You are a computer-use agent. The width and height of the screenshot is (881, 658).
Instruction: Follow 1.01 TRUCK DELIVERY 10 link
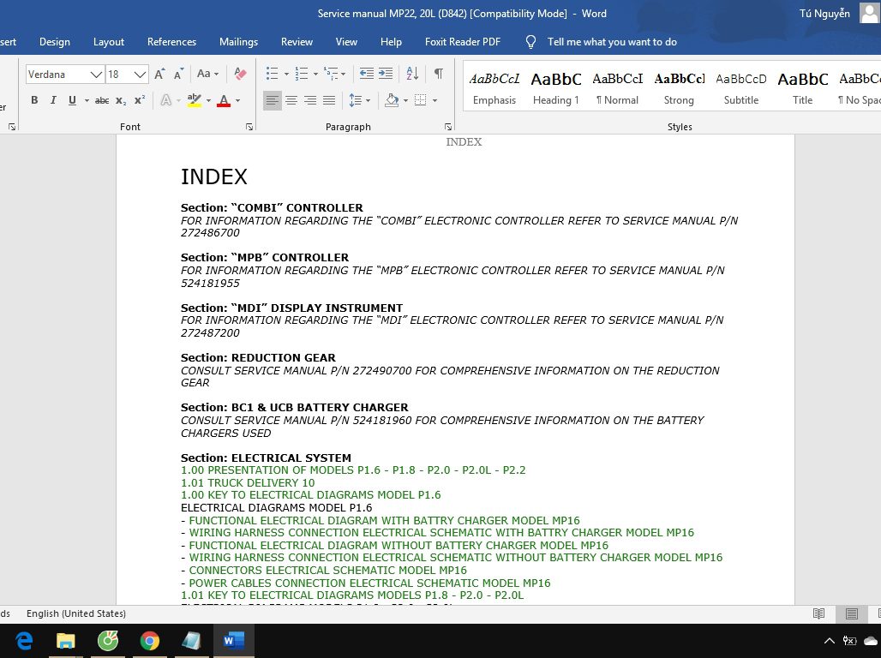pyautogui.click(x=248, y=482)
